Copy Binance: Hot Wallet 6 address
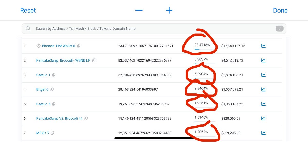This screenshot has width=308, height=142. coord(79,46)
